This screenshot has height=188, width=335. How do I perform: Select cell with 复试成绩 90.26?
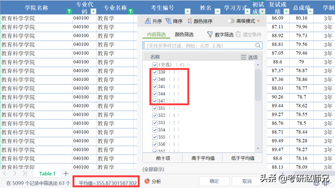click(277, 97)
